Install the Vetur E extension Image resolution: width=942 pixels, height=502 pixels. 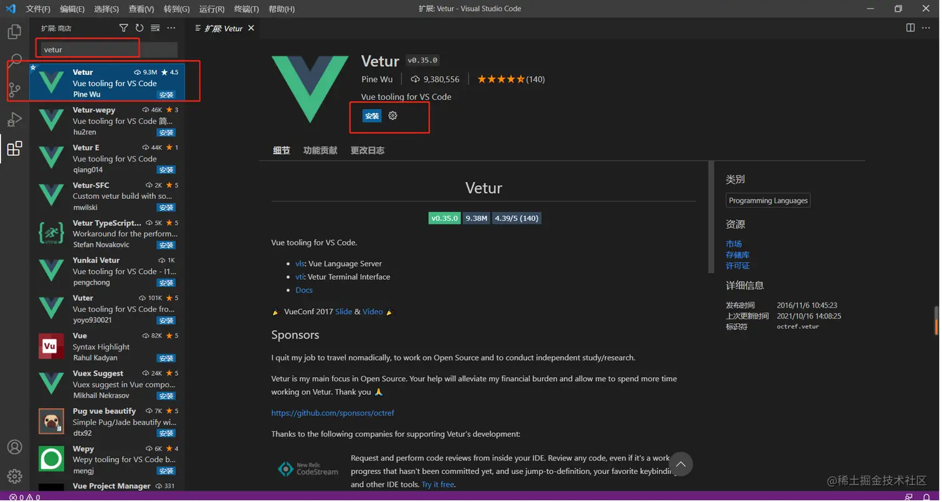pyautogui.click(x=166, y=170)
